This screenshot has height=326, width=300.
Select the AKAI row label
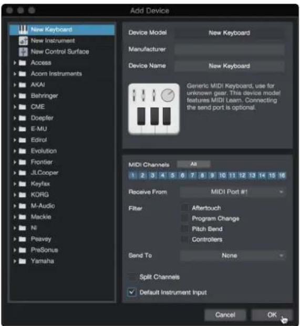click(x=38, y=85)
